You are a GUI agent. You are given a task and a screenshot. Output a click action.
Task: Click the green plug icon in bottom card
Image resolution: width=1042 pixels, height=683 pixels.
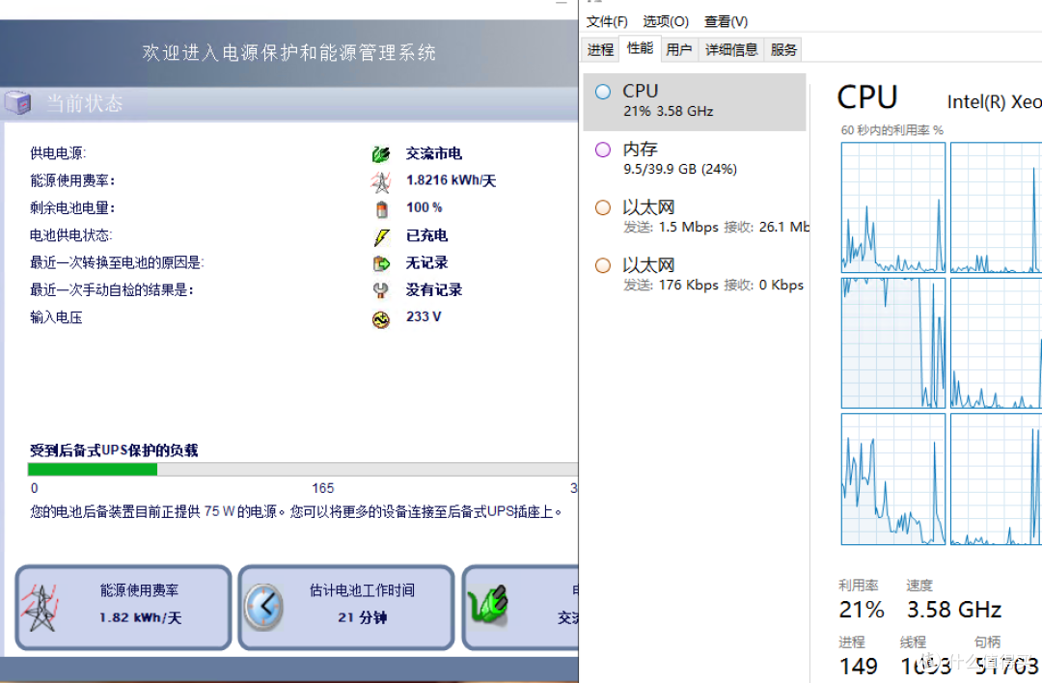488,604
